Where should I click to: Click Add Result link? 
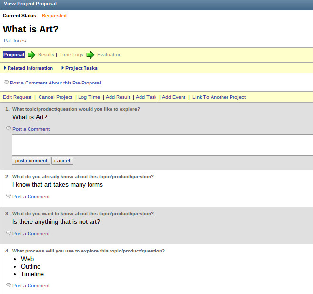click(118, 97)
